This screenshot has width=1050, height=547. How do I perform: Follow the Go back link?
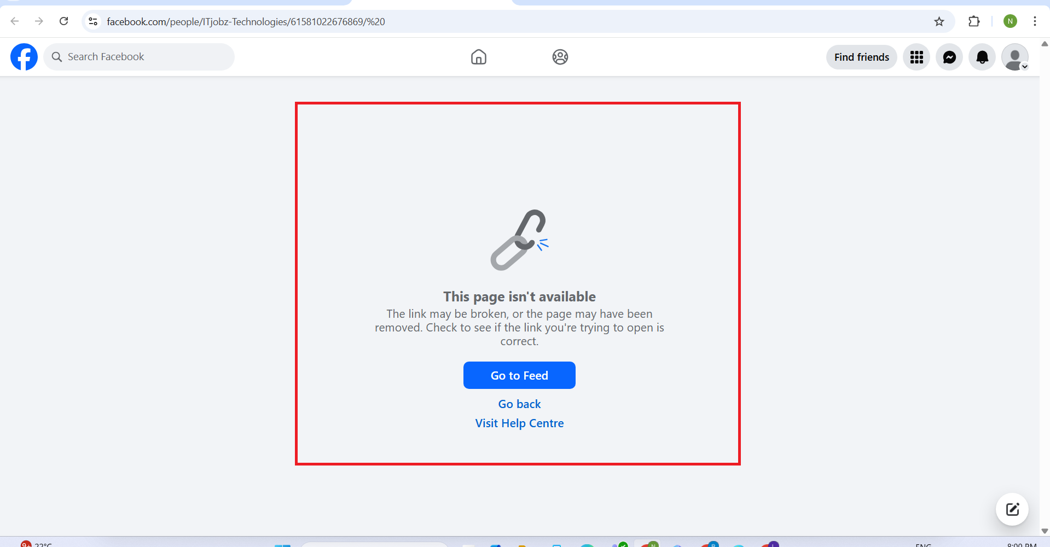[x=519, y=404]
